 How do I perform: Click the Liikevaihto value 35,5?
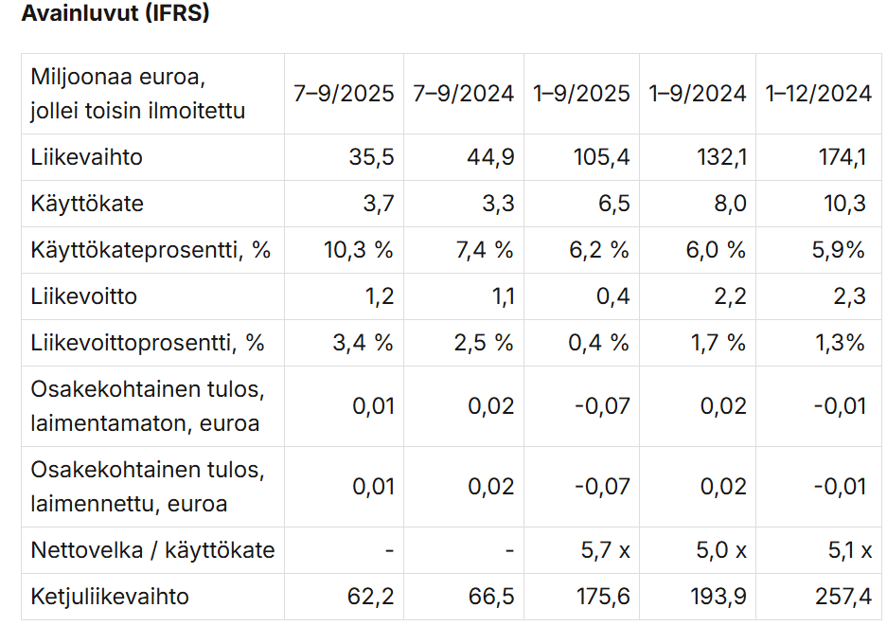pyautogui.click(x=372, y=157)
